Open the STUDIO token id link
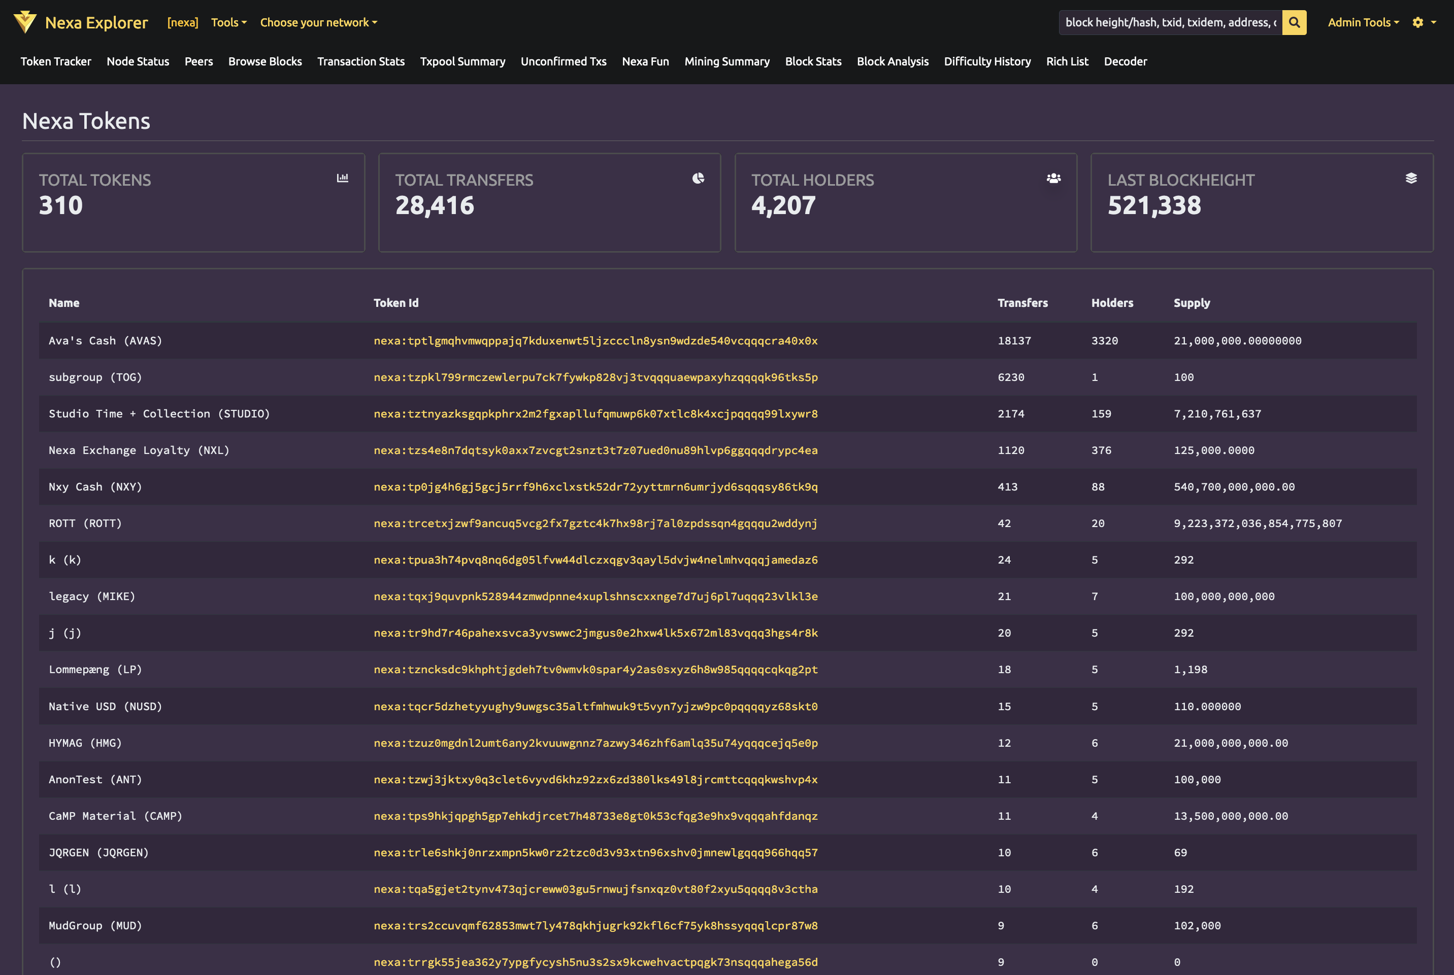 (x=596, y=414)
